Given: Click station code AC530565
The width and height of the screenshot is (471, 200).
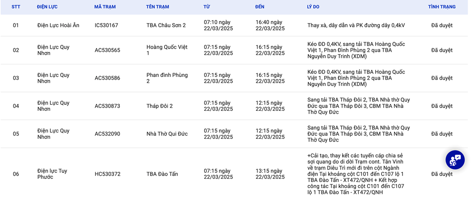Looking at the screenshot, I should [x=107, y=50].
